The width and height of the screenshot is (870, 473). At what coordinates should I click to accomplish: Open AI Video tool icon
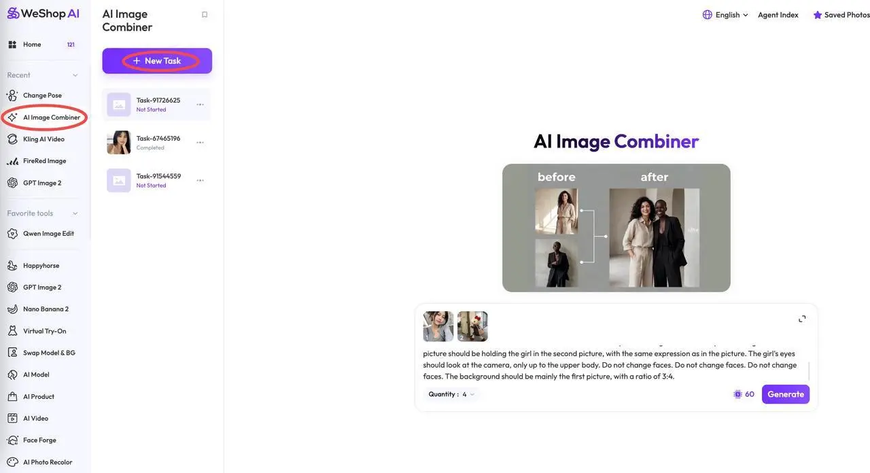click(x=12, y=419)
